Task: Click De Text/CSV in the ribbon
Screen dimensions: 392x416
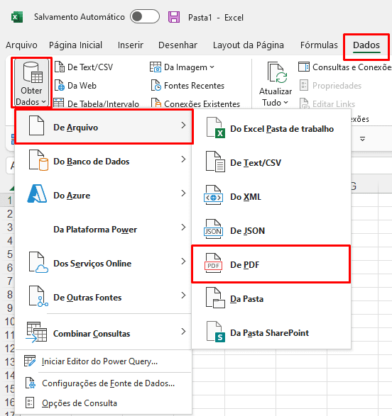Action: (x=84, y=67)
